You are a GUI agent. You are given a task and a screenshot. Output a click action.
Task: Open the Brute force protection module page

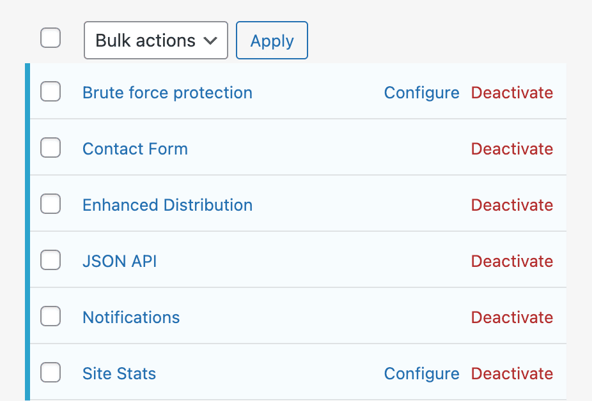[167, 93]
